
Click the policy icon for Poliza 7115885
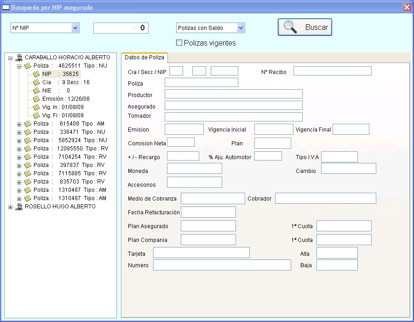point(28,173)
